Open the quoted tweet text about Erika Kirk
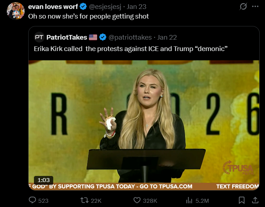Image resolution: width=265 pixels, height=207 pixels. [x=131, y=49]
